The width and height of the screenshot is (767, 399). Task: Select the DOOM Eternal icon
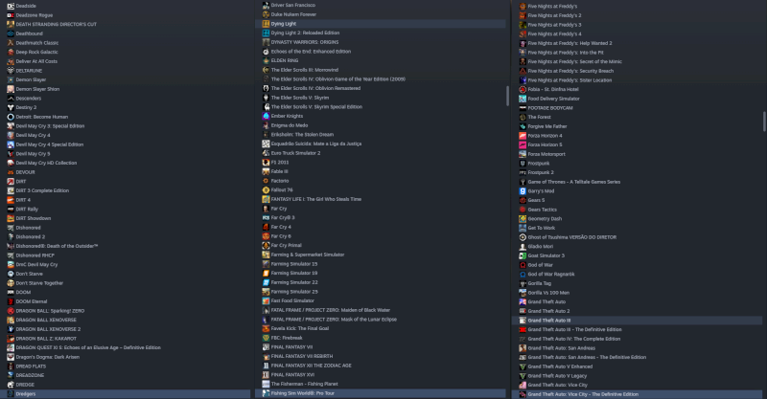point(11,301)
